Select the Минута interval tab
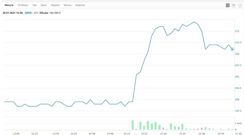This screenshot has height=135, width=244. [9, 5]
